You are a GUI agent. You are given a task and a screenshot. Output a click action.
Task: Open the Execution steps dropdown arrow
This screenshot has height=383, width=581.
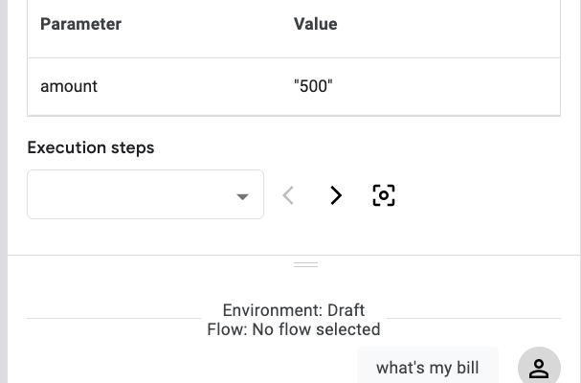point(243,196)
